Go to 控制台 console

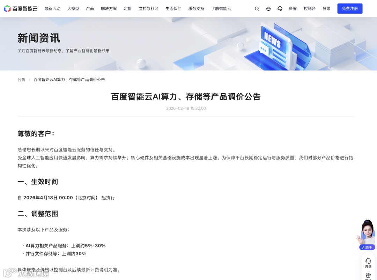pyautogui.click(x=310, y=9)
